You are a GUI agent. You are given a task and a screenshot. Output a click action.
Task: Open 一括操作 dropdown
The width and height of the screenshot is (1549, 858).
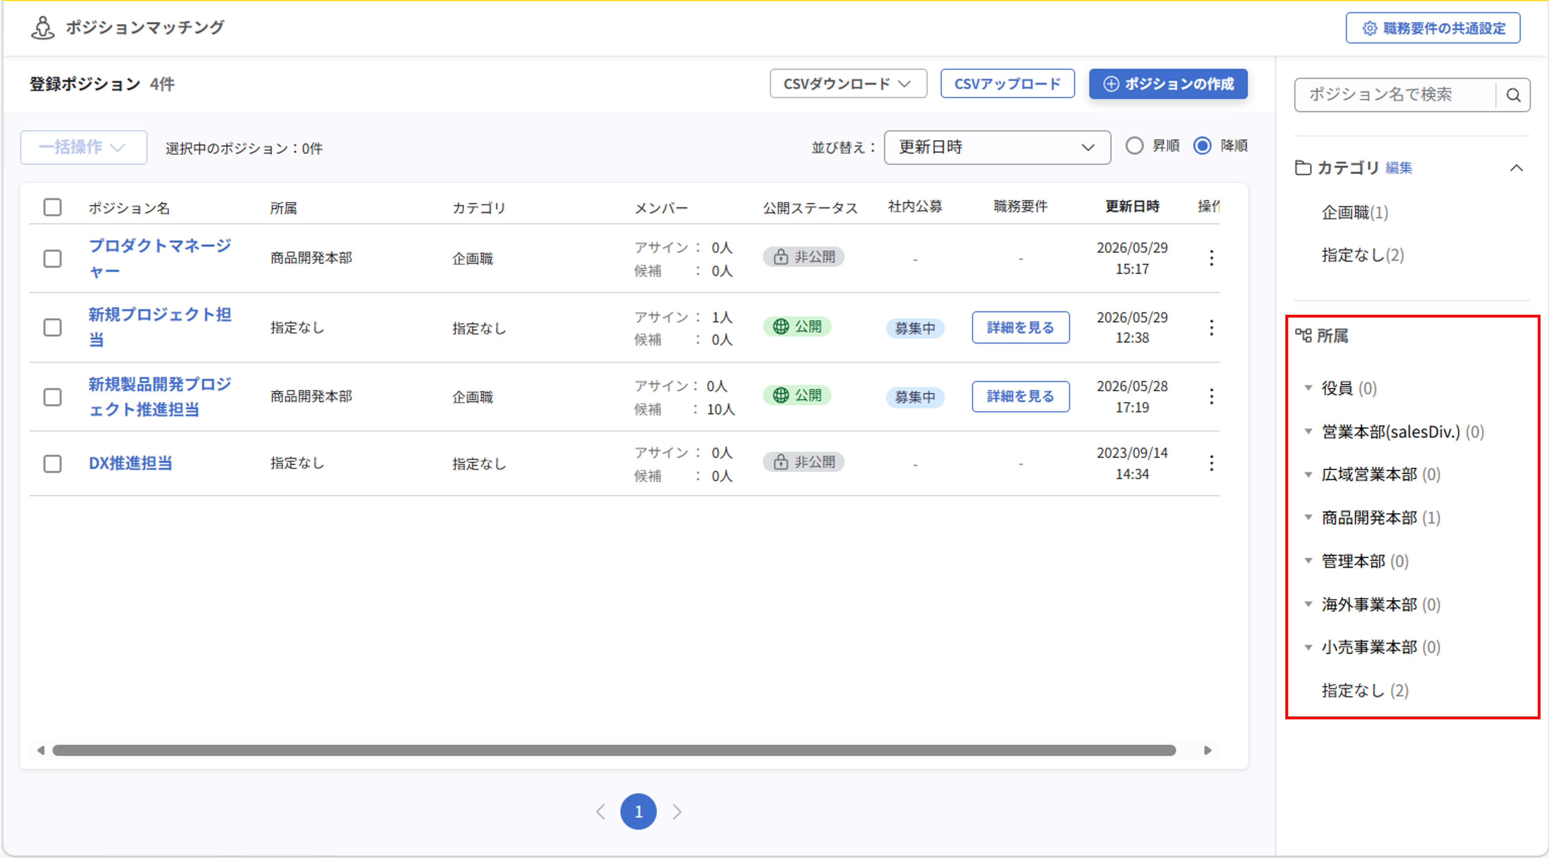point(83,147)
